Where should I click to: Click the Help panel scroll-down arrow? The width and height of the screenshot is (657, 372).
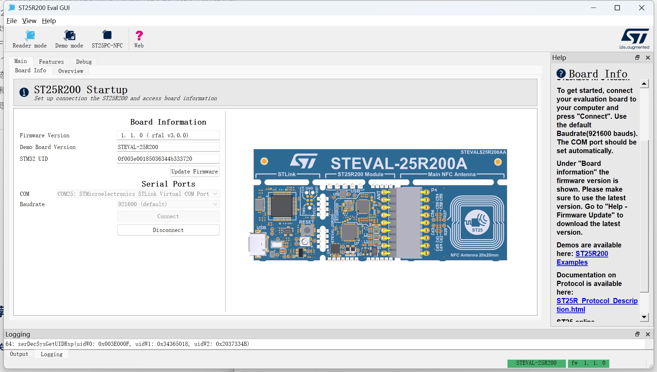pos(644,317)
